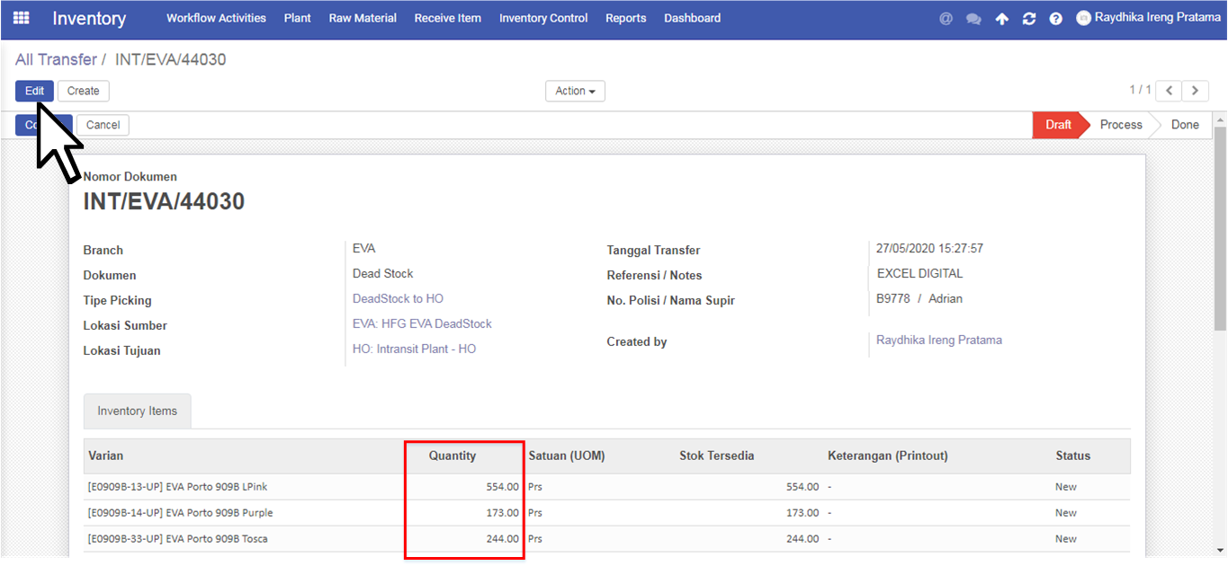The image size is (1228, 566).
Task: Click the Create button
Action: (84, 91)
